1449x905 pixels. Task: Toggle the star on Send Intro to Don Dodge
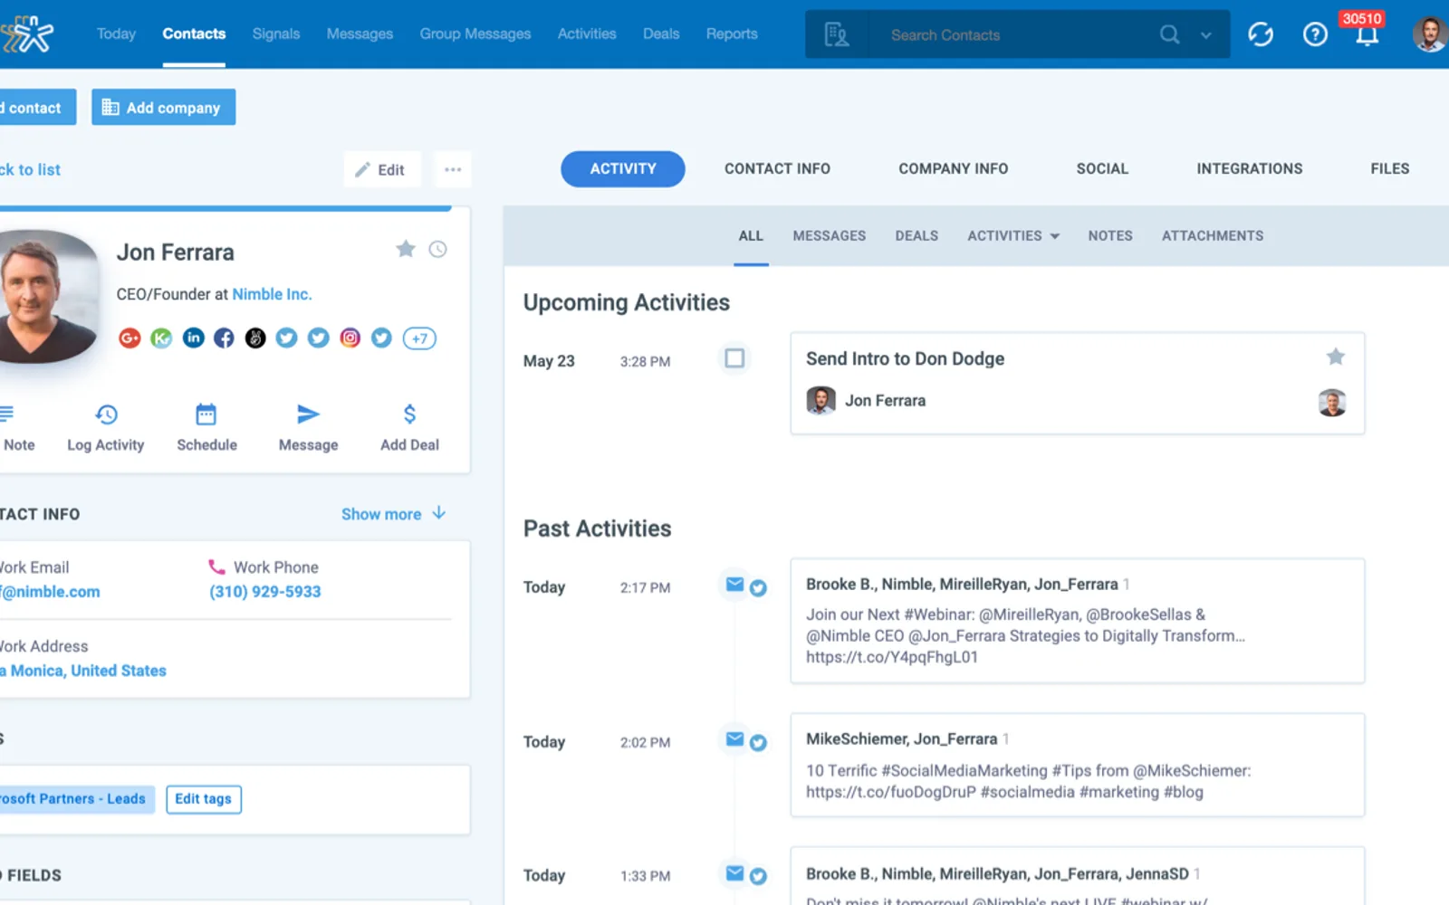point(1335,357)
